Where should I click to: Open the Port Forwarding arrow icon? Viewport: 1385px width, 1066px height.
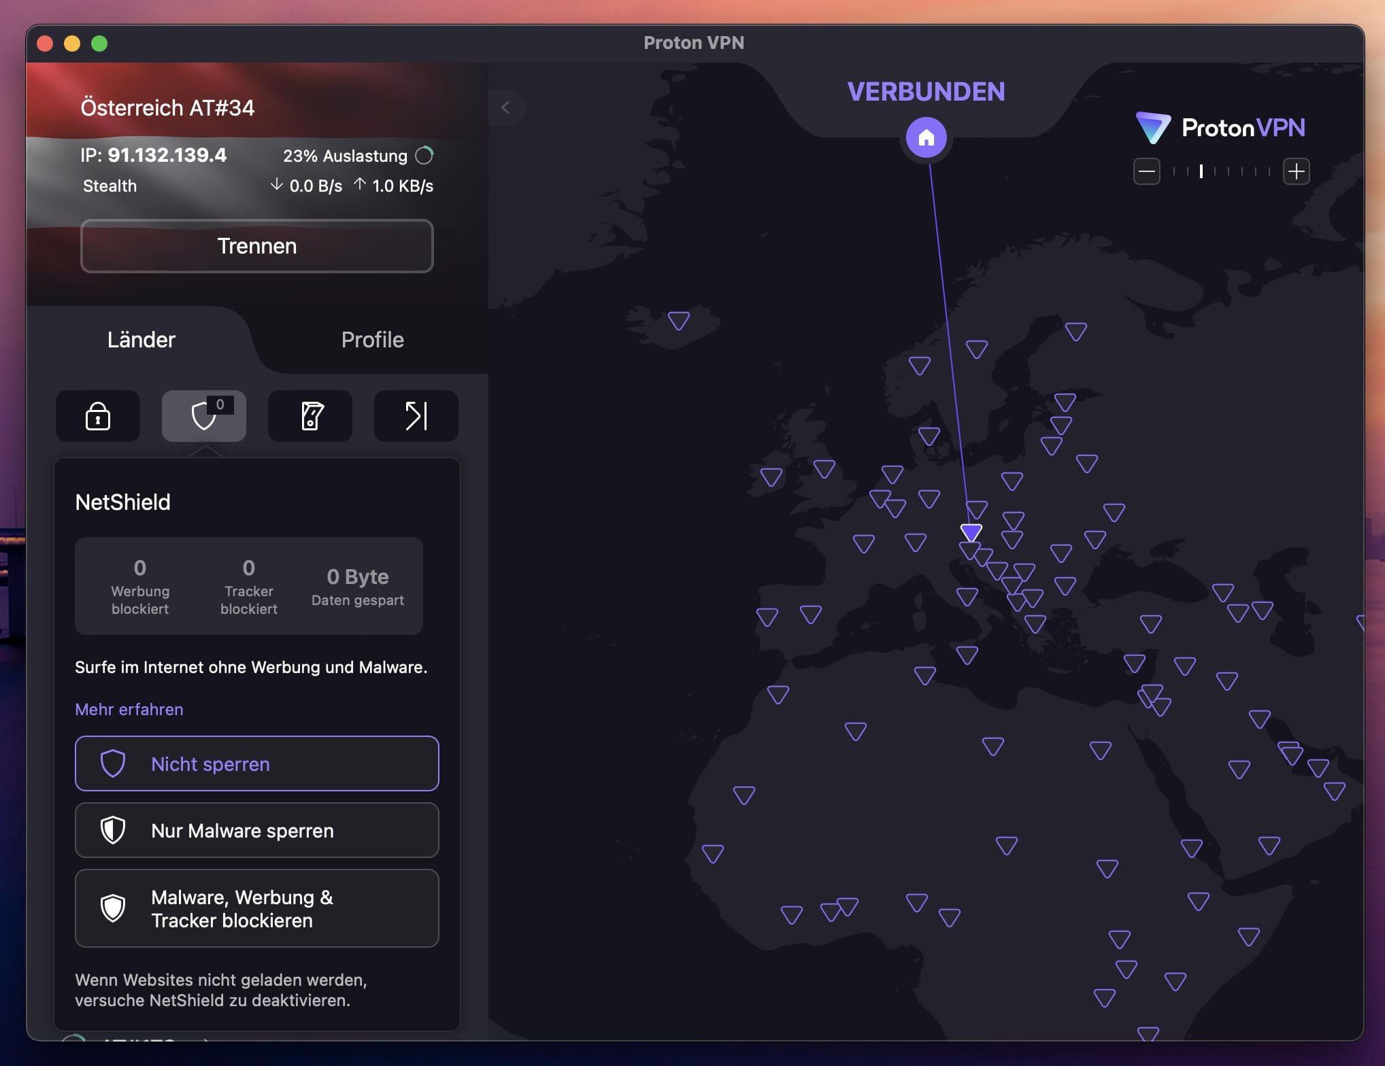tap(416, 416)
